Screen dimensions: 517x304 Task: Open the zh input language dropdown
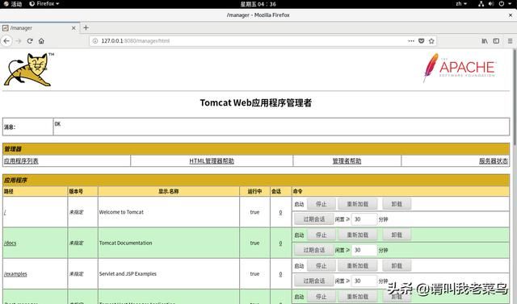[x=461, y=4]
